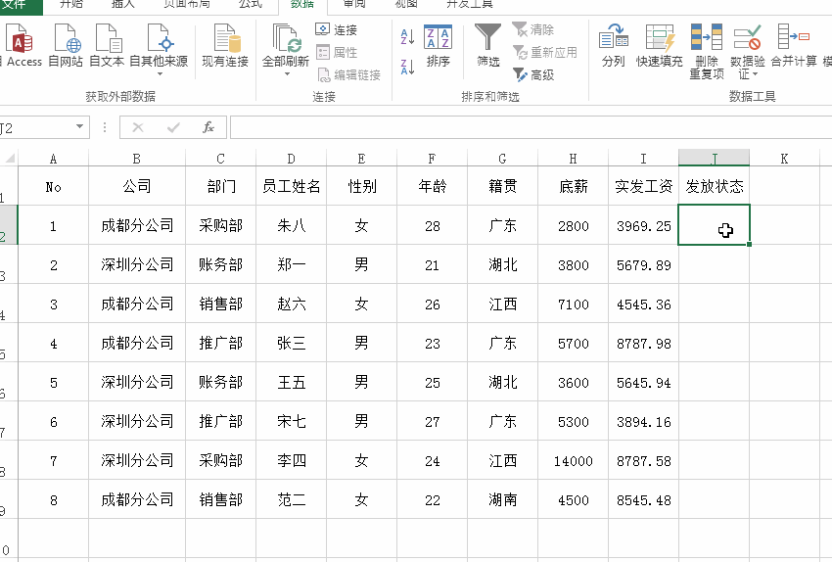This screenshot has width=832, height=562.
Task: Click the Insert Function fx button
Action: click(x=208, y=127)
